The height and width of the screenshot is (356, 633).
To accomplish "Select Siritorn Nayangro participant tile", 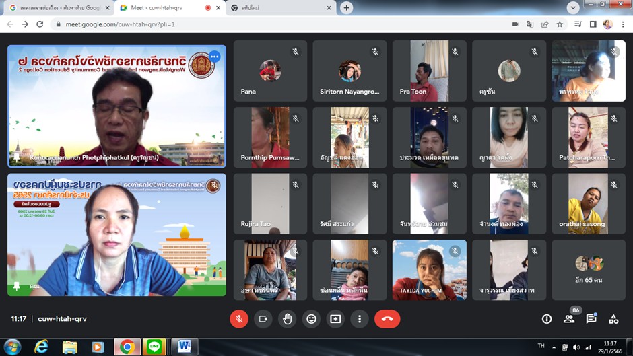I will click(x=349, y=71).
